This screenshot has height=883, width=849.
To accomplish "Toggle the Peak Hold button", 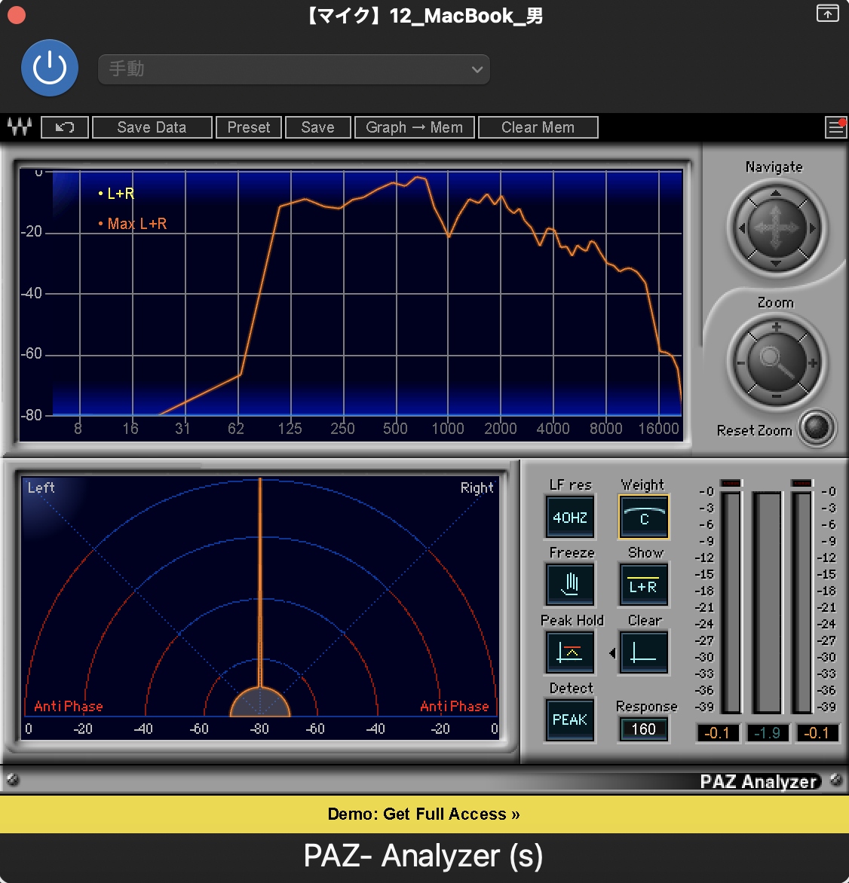I will (x=570, y=652).
